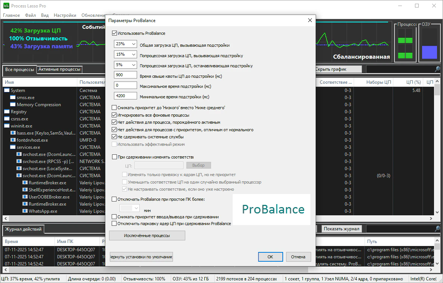Sort log by Время column header
The width and height of the screenshot is (443, 283).
click(28, 242)
